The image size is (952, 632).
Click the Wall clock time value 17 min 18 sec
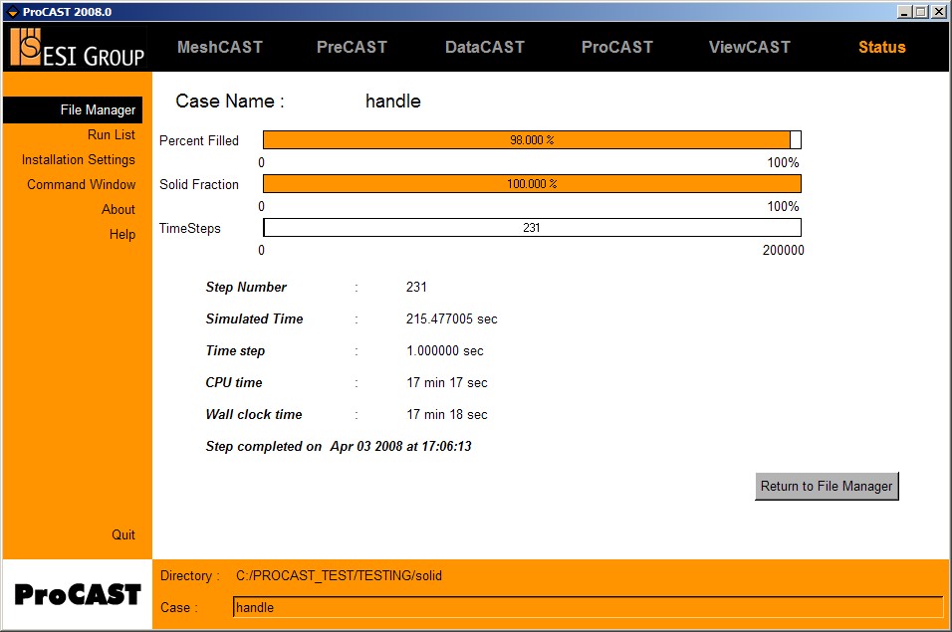[447, 415]
